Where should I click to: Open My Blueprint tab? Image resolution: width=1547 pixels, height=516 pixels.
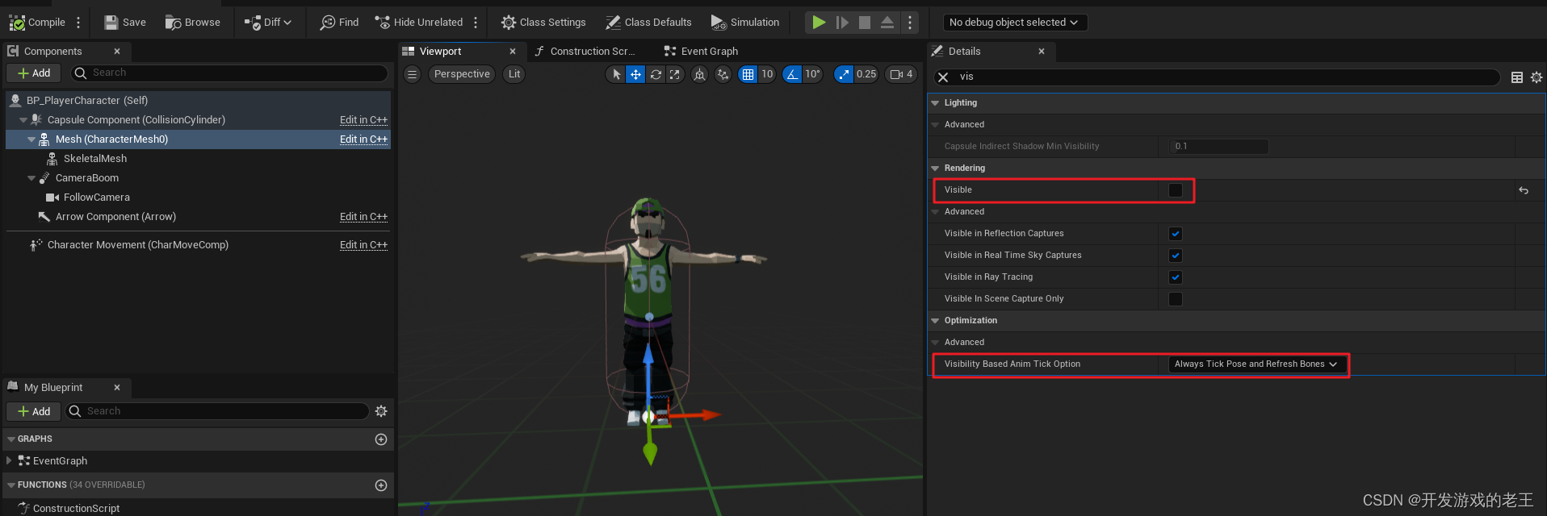(x=52, y=388)
